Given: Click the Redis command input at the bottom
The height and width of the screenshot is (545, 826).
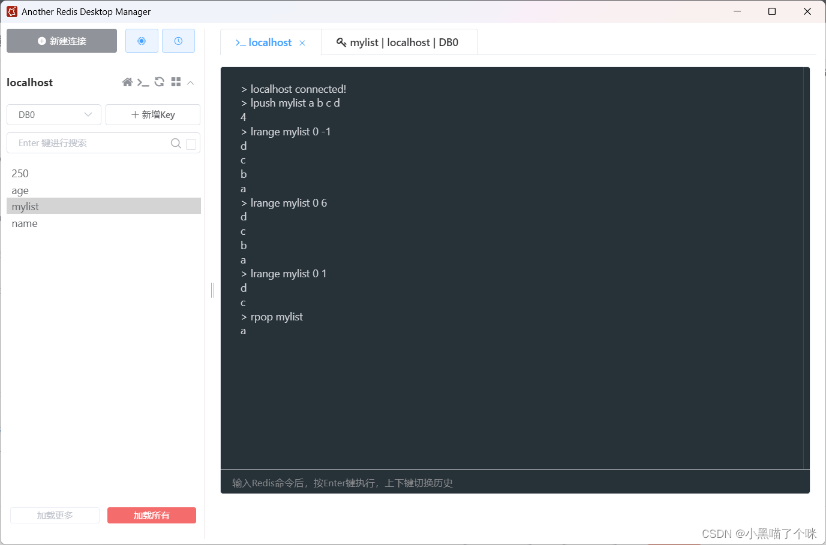Looking at the screenshot, I should click(x=516, y=483).
